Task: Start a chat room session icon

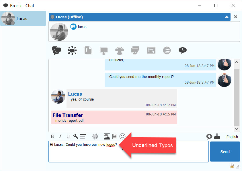Action: coord(72,50)
